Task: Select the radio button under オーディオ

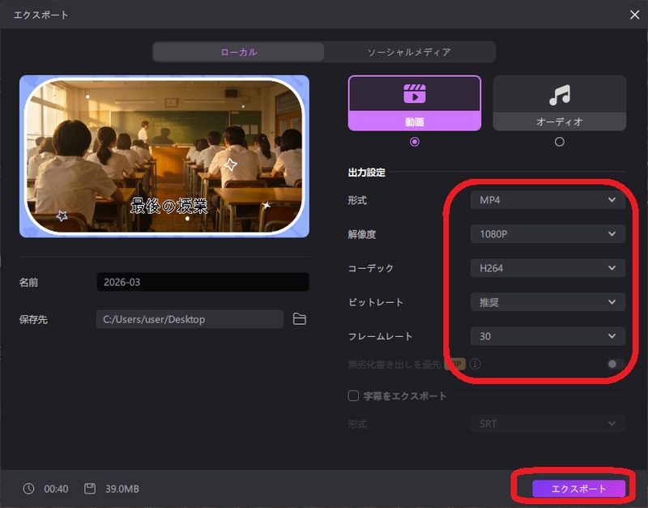Action: (x=559, y=141)
